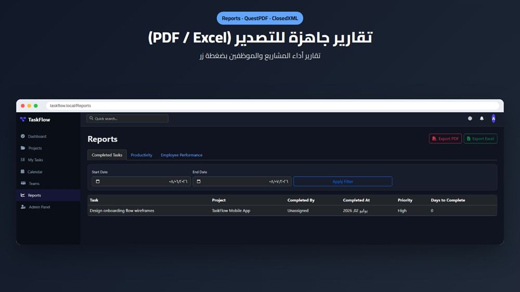Select 'Design onboarding flow wireframes' task cell
520x292 pixels.
[x=122, y=210]
